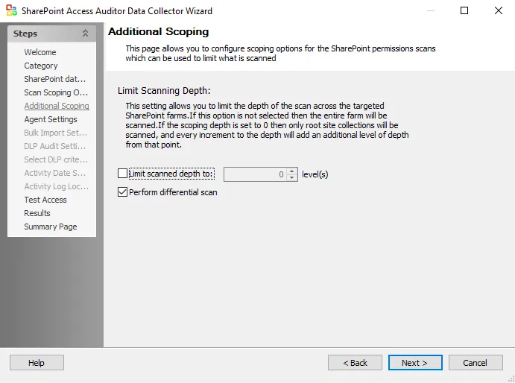Image resolution: width=515 pixels, height=383 pixels.
Task: Decrease depth level with down spinner arrow
Action: [x=291, y=177]
